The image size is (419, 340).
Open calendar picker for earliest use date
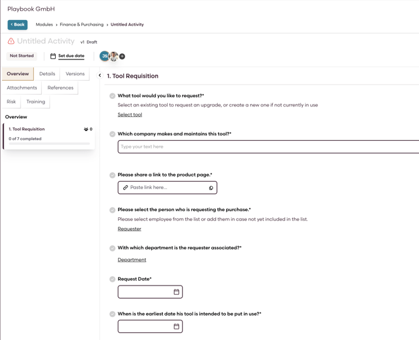pos(176,326)
